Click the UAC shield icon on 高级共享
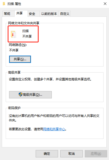Screen dimensions: 109x160 (21, 94)
